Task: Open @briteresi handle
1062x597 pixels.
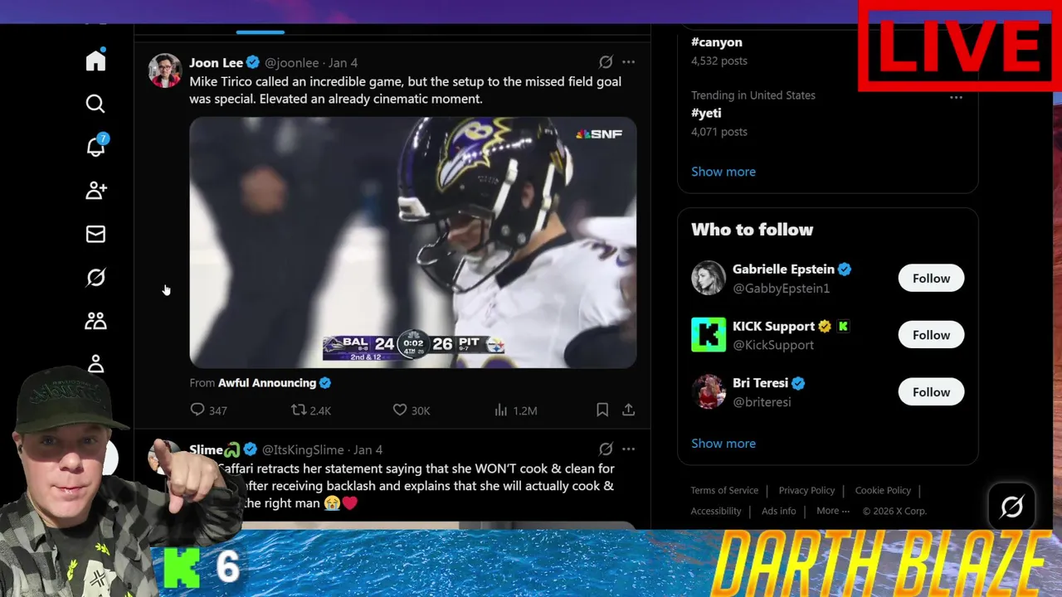Action: 762,402
